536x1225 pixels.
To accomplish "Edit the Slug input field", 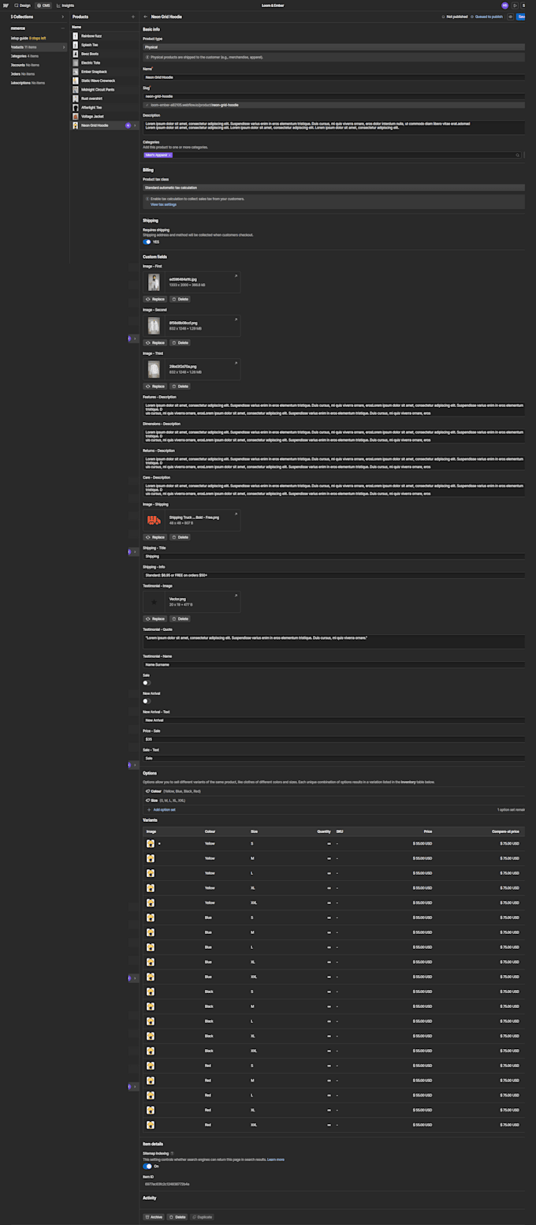I will 333,96.
